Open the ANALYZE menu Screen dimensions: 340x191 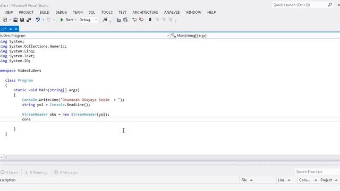pyautogui.click(x=172, y=12)
